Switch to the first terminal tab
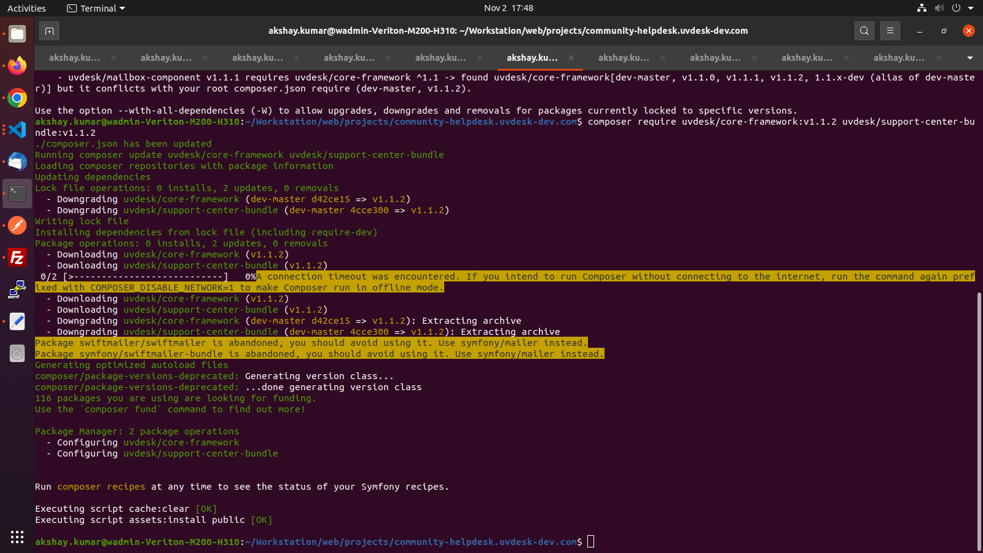 [74, 58]
